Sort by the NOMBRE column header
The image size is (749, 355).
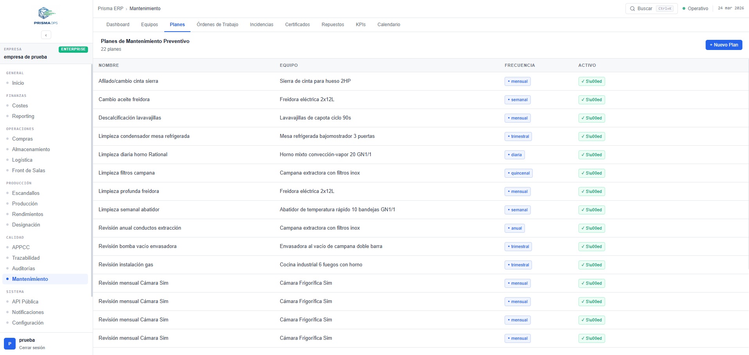(x=109, y=66)
